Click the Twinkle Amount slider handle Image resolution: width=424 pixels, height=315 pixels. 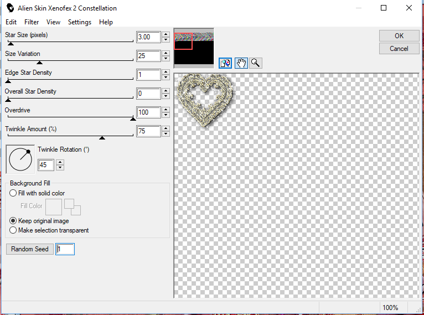point(102,138)
